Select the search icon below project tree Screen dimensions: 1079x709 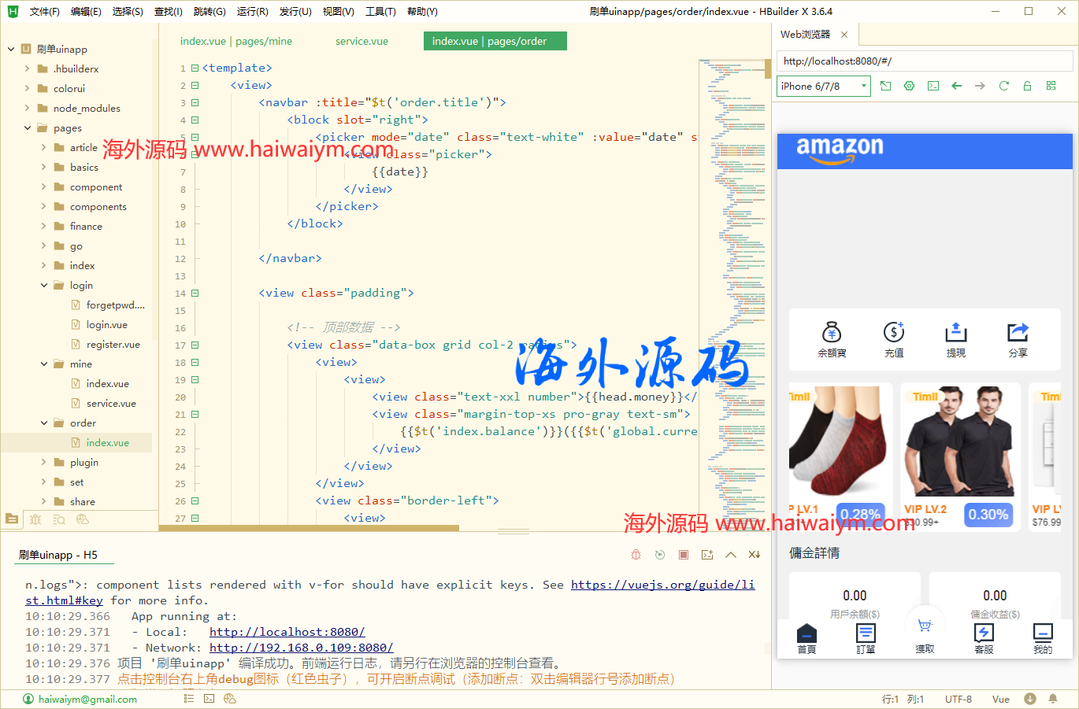(57, 519)
